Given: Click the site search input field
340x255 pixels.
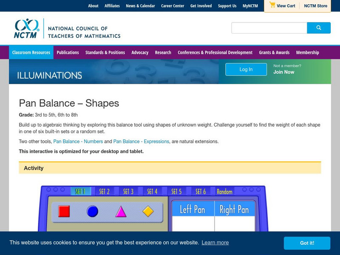Looking at the screenshot, I should click(x=269, y=28).
